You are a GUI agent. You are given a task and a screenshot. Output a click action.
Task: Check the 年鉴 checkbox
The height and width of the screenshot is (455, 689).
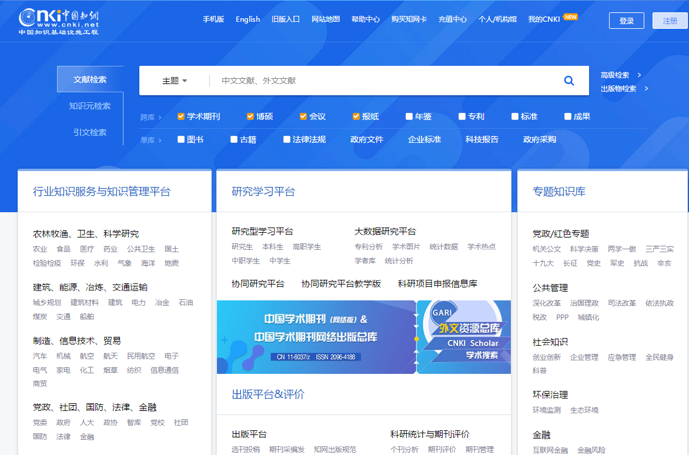(409, 116)
